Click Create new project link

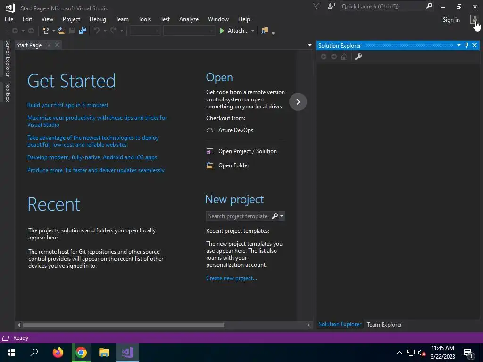pos(231,278)
